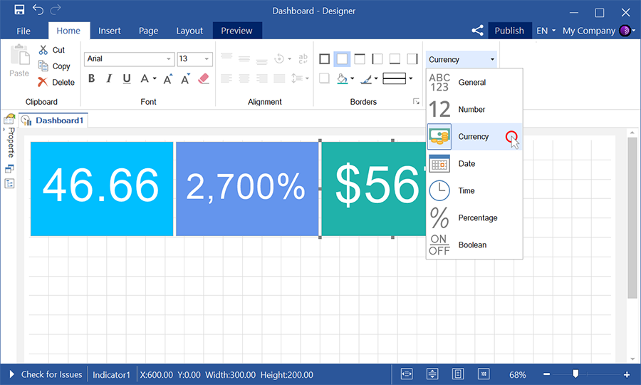Toggle Underline text formatting
Screen dimensions: 641x385
(127, 79)
